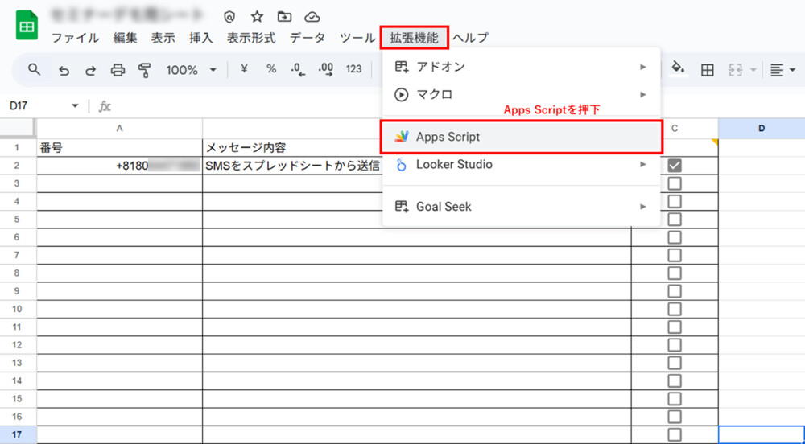The height and width of the screenshot is (444, 805).
Task: Click the borders grid icon
Action: tap(707, 70)
